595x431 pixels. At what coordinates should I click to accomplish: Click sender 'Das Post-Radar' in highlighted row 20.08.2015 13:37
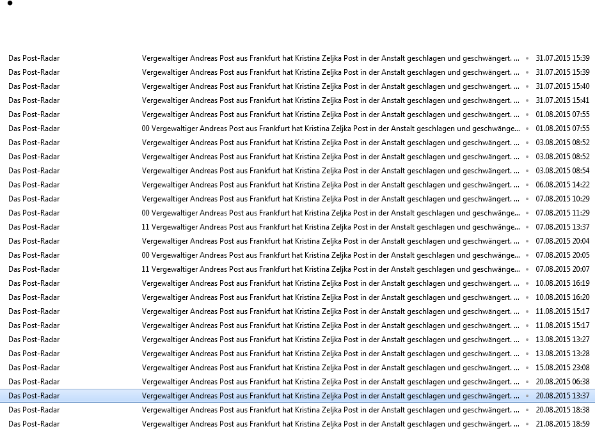(34, 396)
